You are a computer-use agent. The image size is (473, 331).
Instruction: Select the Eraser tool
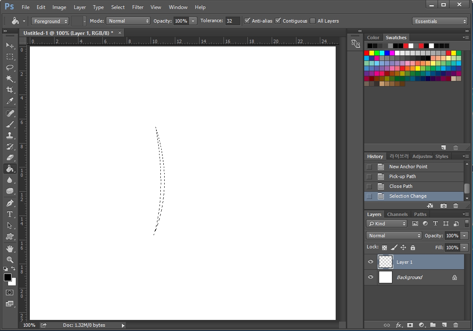(10, 158)
